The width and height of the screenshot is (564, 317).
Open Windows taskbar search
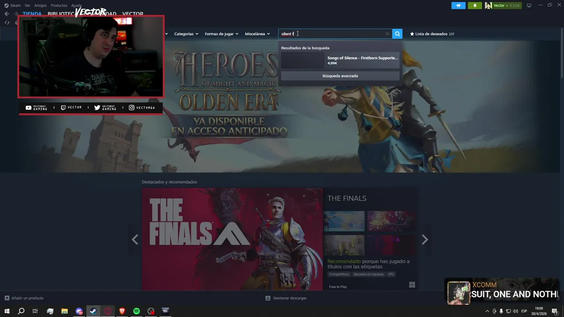click(x=21, y=311)
